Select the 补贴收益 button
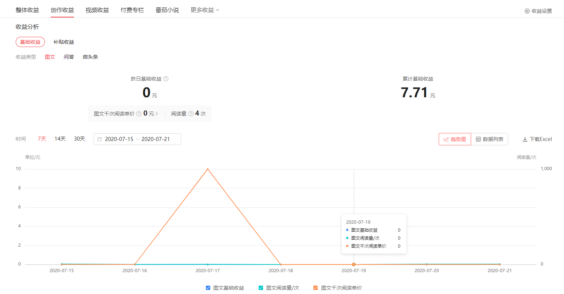The width and height of the screenshot is (564, 294). pyautogui.click(x=63, y=42)
